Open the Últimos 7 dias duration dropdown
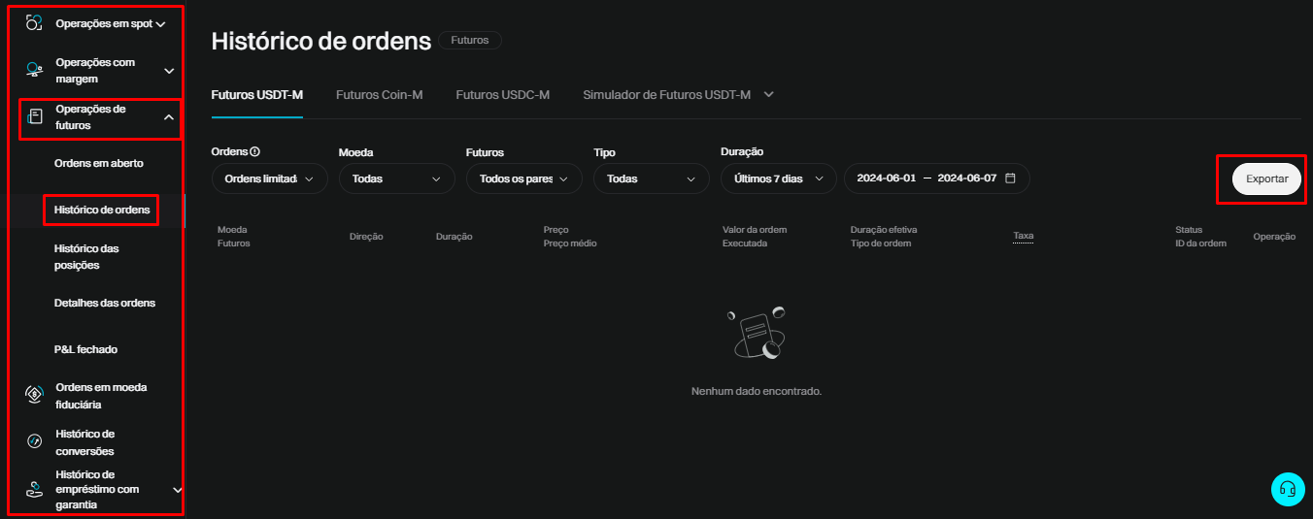The image size is (1313, 519). [778, 178]
